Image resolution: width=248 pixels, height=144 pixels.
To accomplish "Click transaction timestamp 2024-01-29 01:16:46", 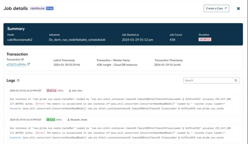I will [167, 65].
